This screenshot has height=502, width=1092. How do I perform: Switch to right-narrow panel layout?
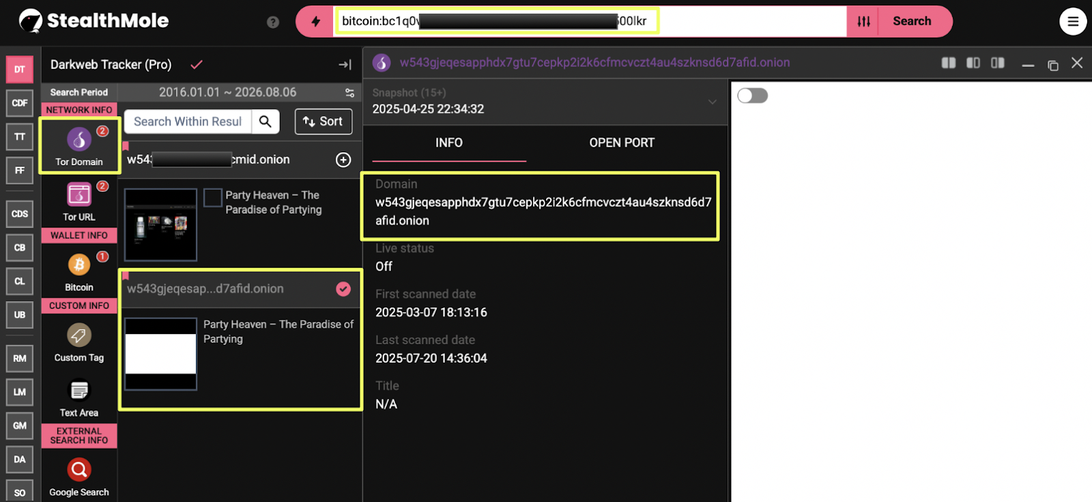point(998,63)
